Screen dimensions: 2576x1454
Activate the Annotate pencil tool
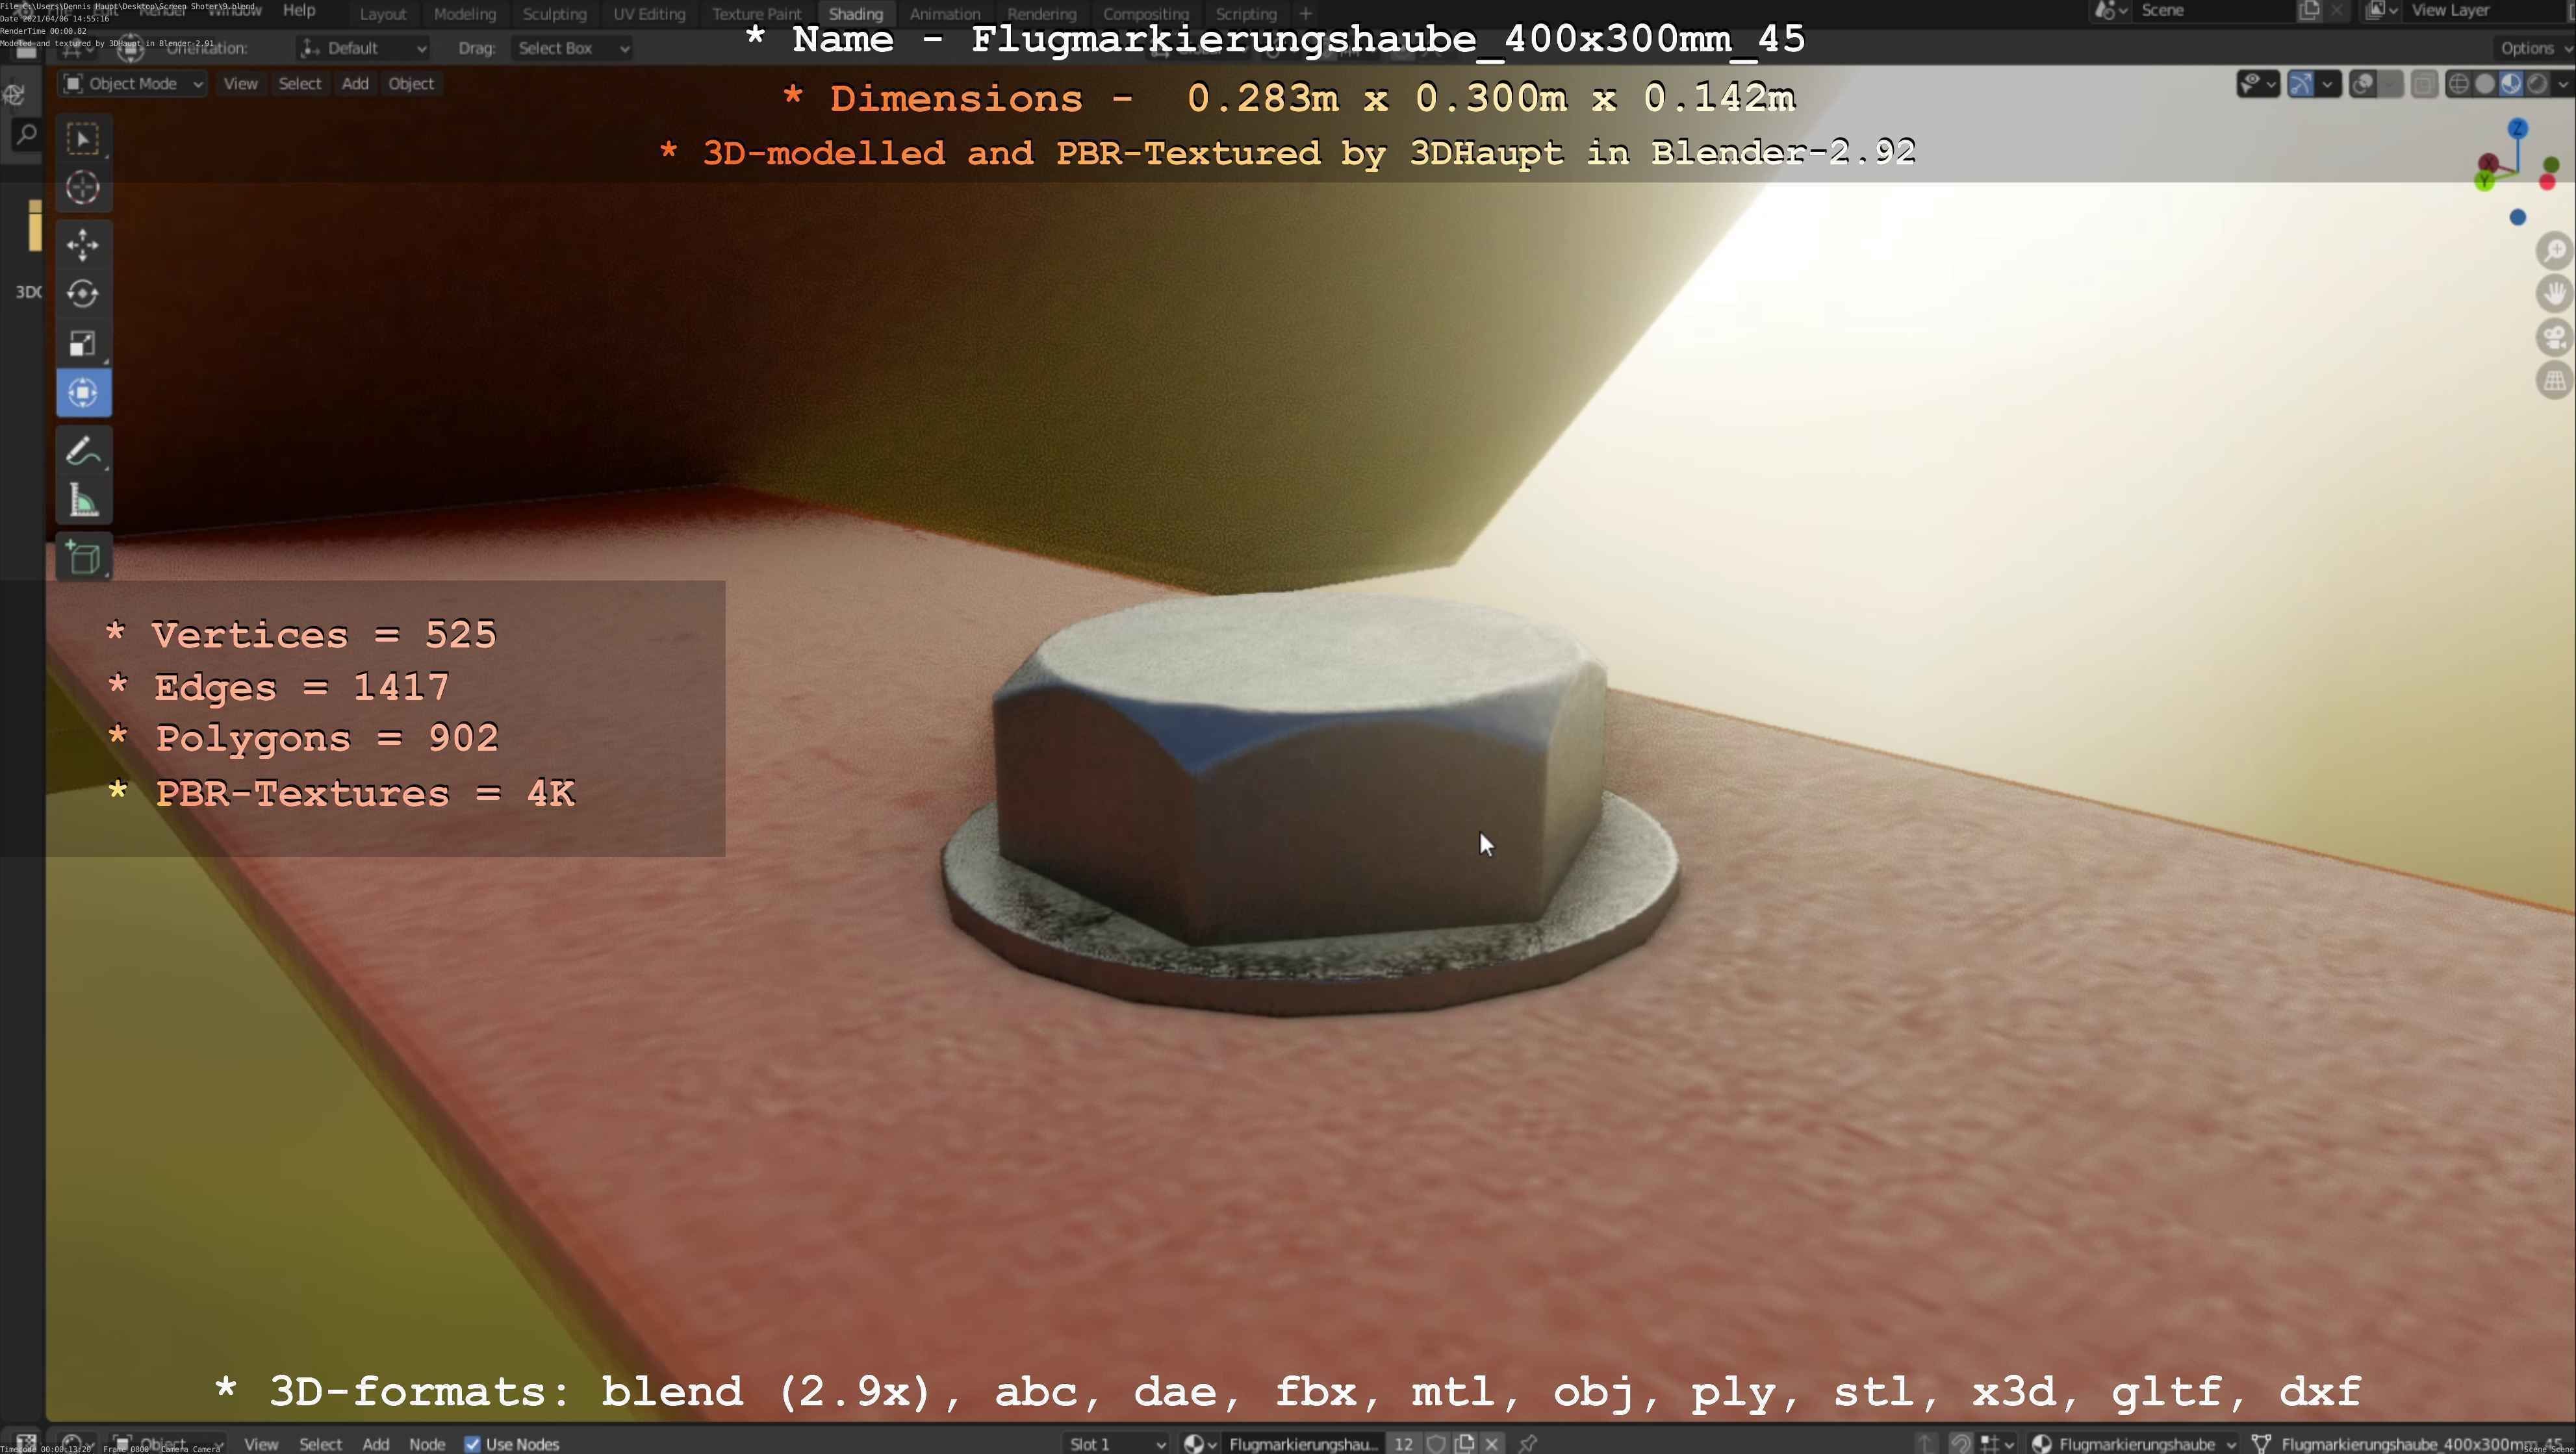(x=83, y=451)
